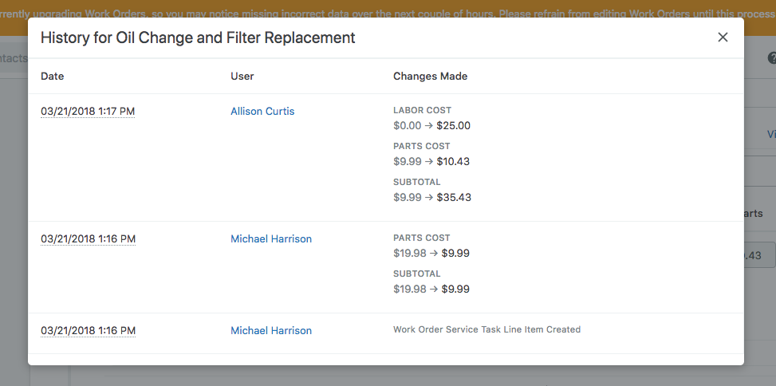Click Michael Harrison in the parts cost row

tap(271, 239)
